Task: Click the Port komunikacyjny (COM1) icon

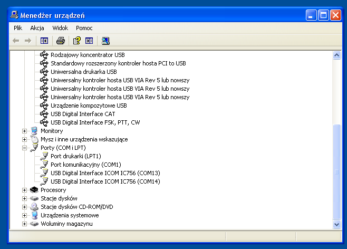Action: [x=44, y=165]
